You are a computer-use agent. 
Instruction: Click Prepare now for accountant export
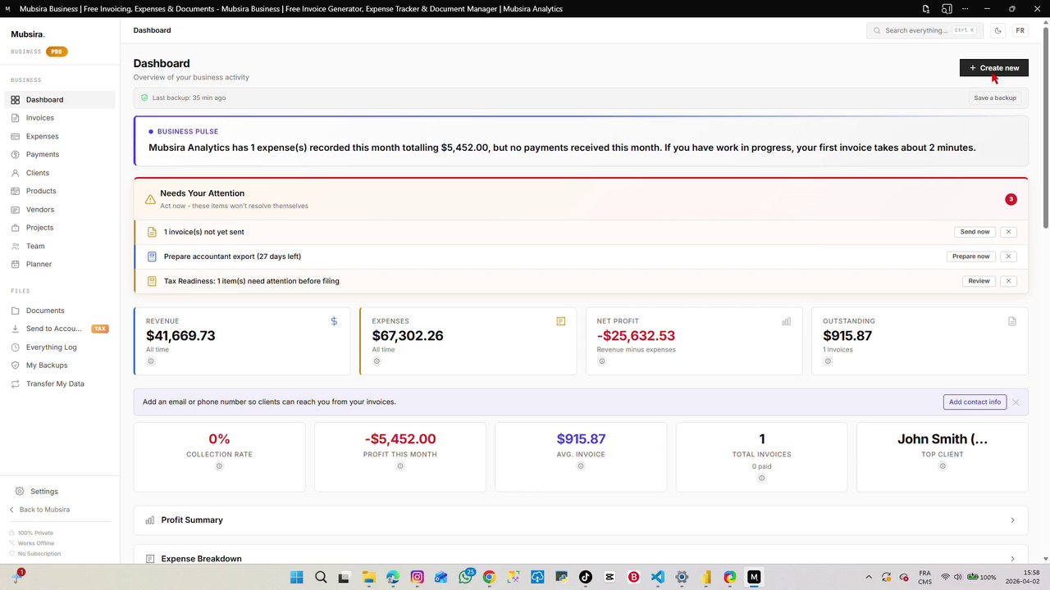pyautogui.click(x=971, y=256)
